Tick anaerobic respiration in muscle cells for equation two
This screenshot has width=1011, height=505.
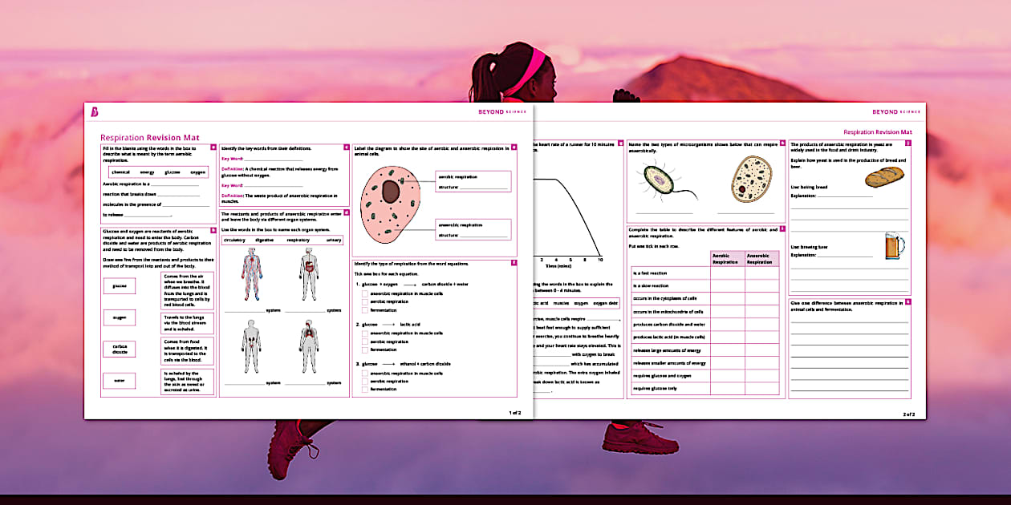click(x=364, y=333)
